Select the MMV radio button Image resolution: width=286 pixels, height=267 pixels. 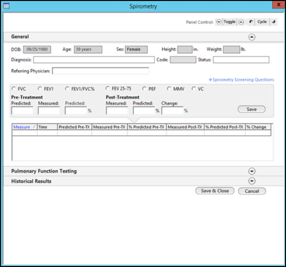click(169, 89)
